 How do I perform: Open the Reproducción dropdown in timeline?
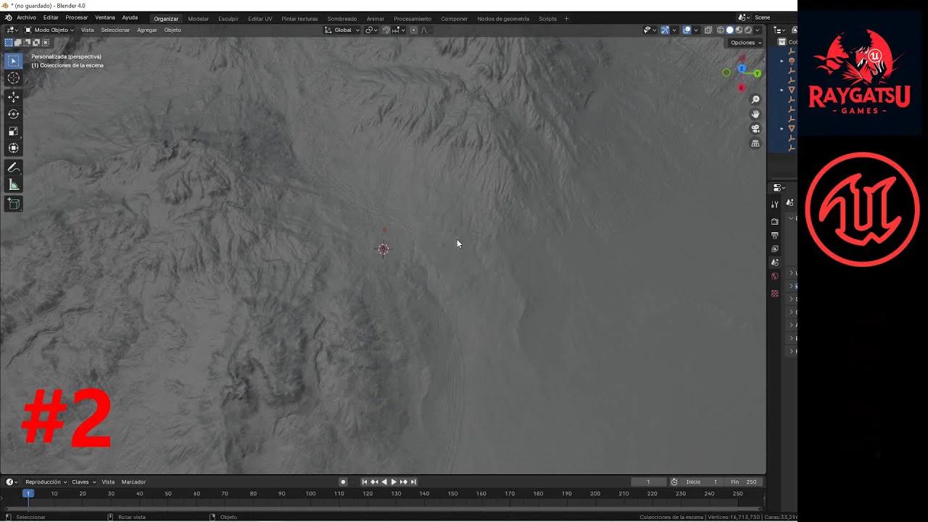coord(46,482)
